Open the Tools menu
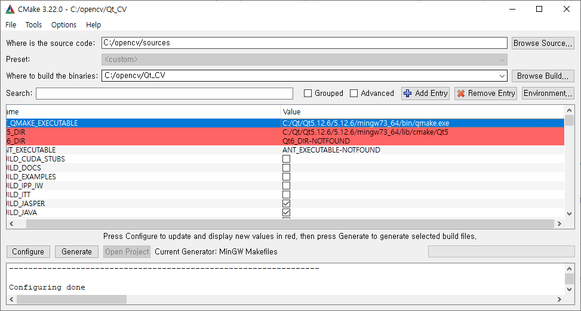Viewport: 581px width, 311px height. point(33,25)
